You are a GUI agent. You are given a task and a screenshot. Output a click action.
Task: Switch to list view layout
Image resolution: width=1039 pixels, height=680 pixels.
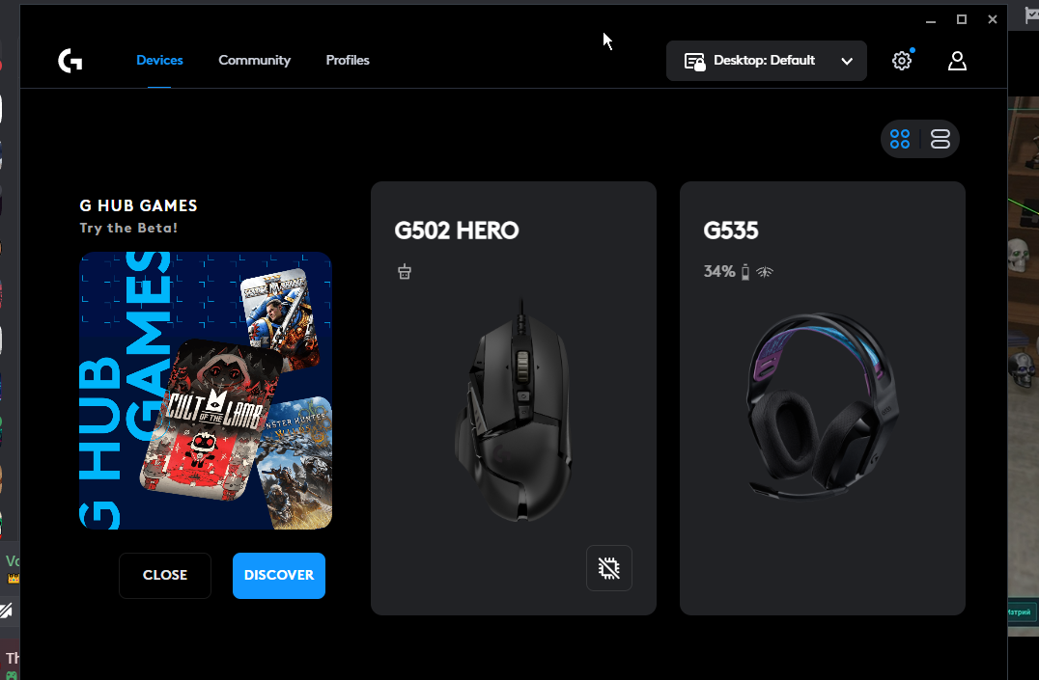[x=941, y=139]
